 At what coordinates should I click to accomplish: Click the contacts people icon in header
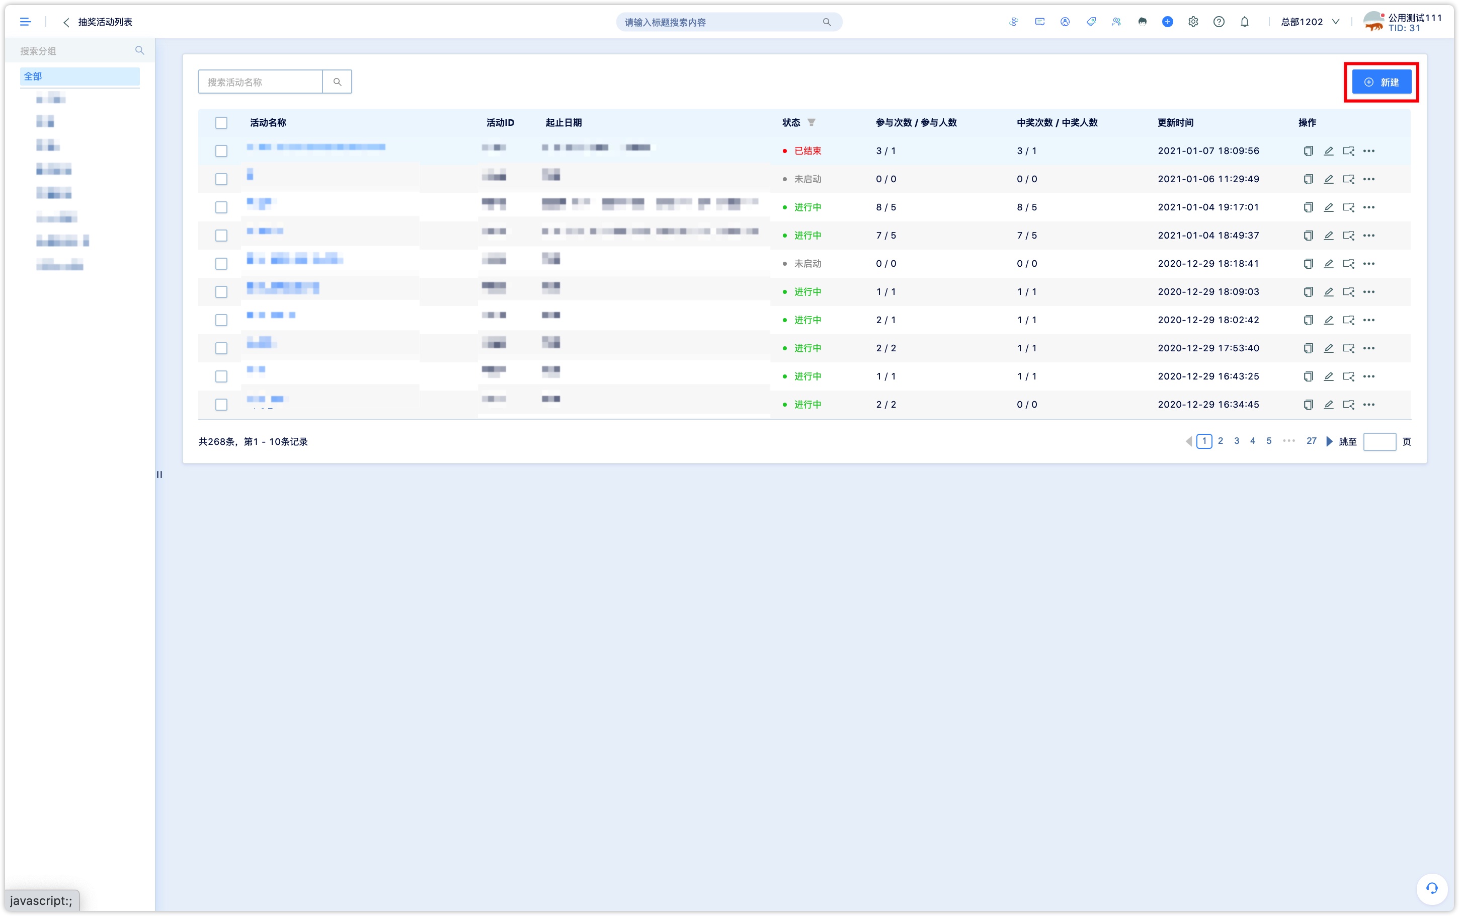[1116, 22]
